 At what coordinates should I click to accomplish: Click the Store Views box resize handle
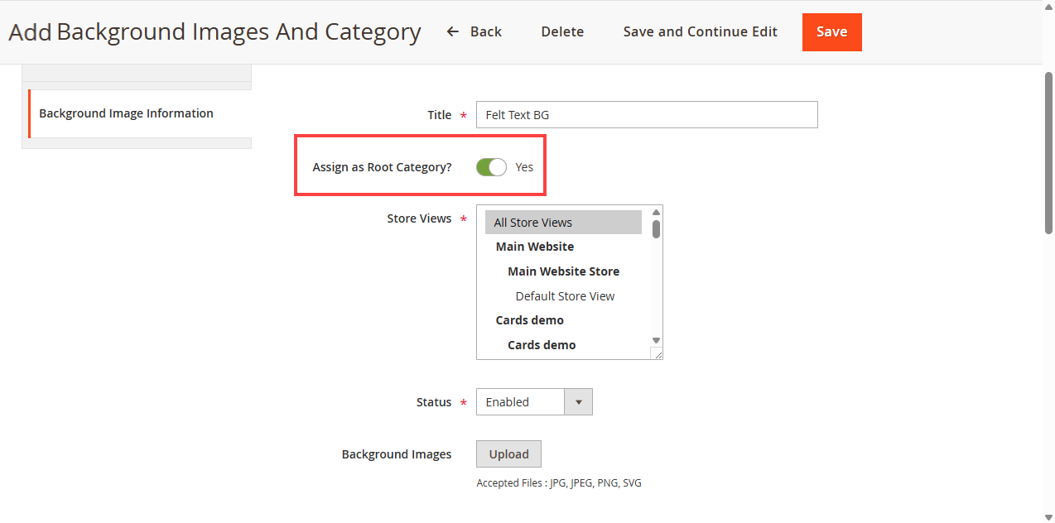pos(658,355)
